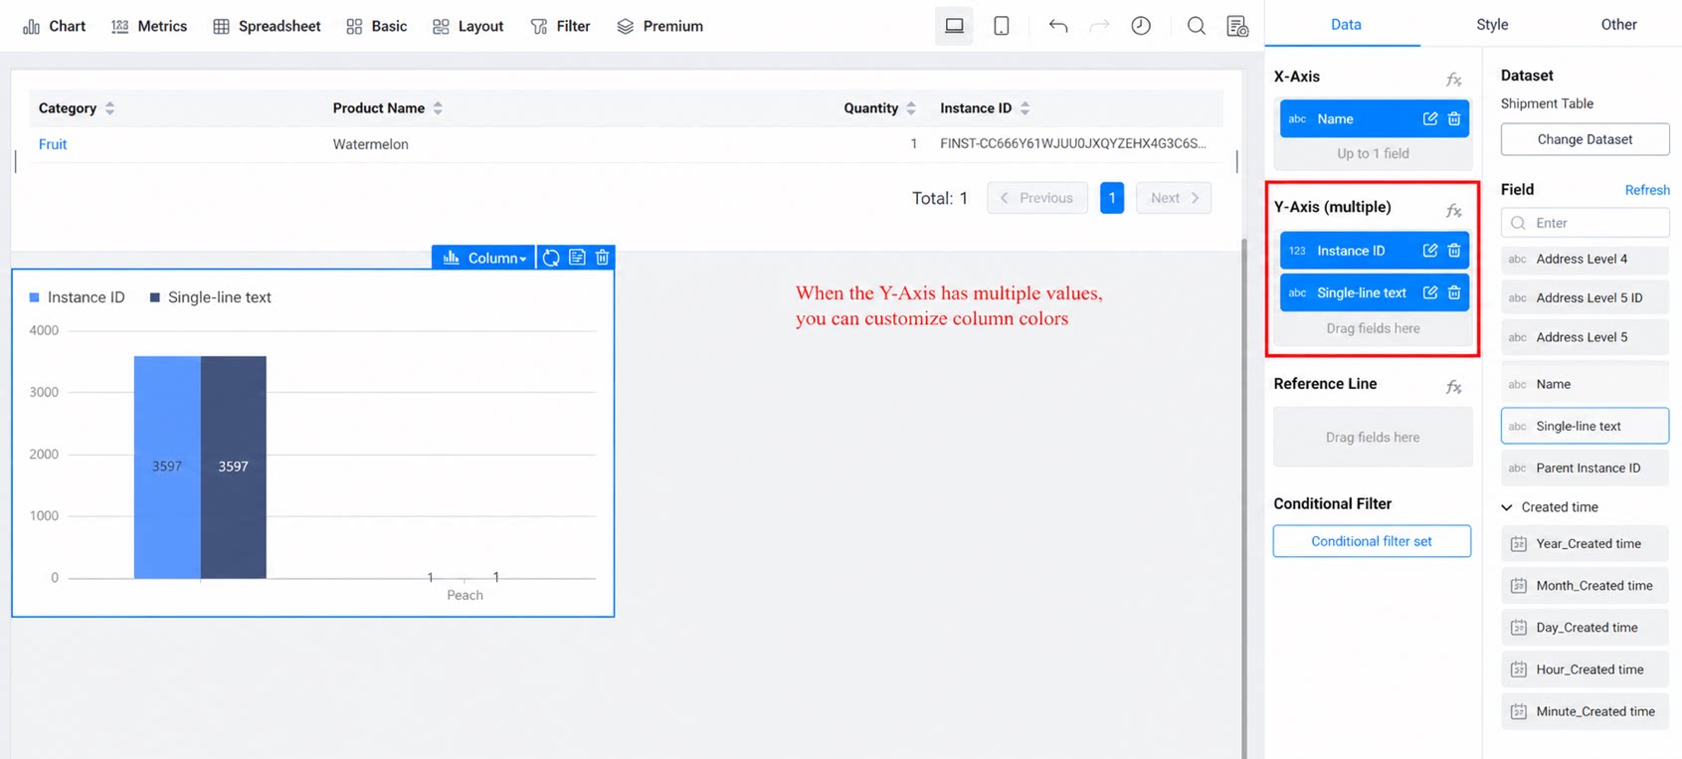The image size is (1682, 759).
Task: Refresh the column chart widget
Action: coord(551,258)
